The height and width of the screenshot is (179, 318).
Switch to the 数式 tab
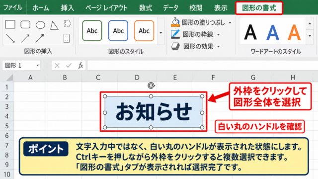tap(146, 8)
